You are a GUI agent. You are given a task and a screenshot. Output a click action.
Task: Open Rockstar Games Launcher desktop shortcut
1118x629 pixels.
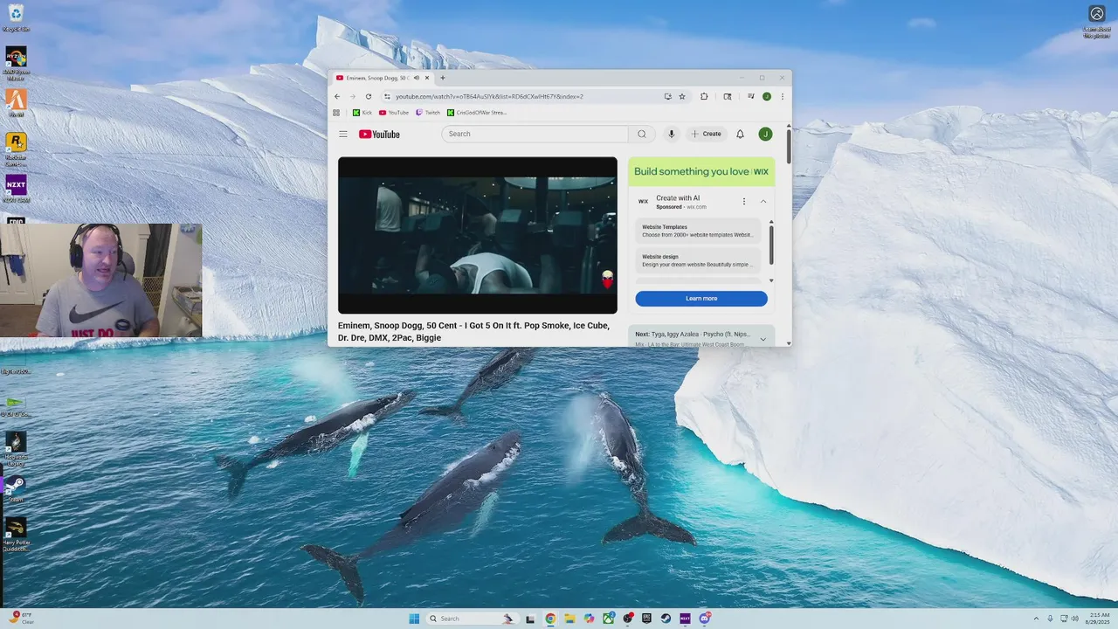16,149
